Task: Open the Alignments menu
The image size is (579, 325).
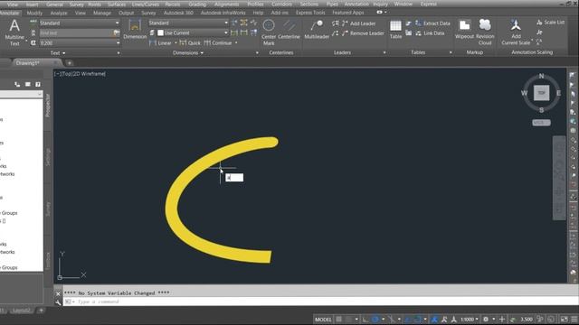Action: tap(226, 4)
